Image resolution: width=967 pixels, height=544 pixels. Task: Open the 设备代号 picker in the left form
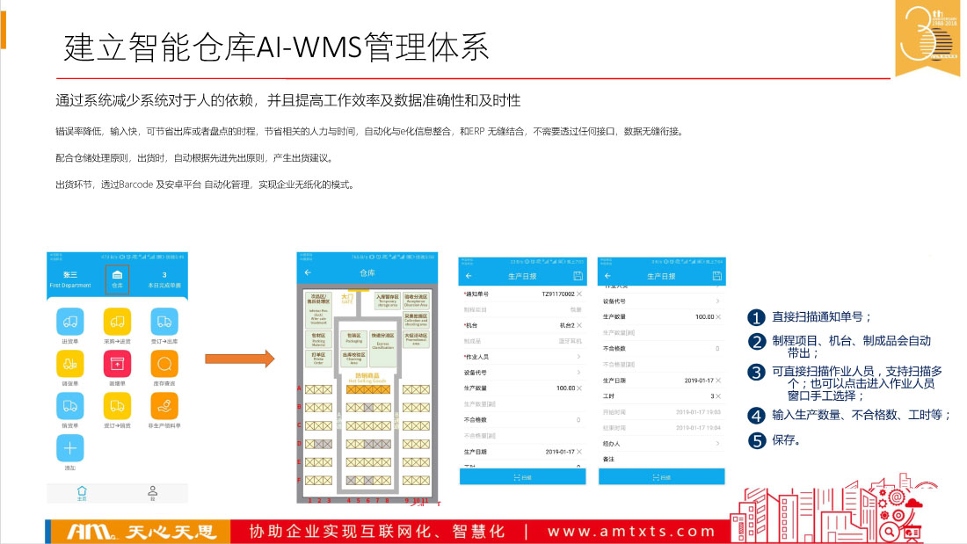tap(578, 372)
